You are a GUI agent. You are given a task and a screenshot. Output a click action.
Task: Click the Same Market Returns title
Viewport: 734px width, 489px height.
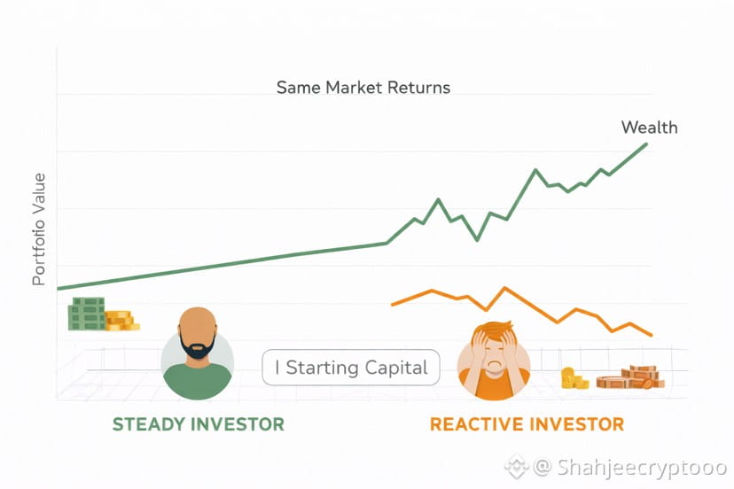coord(363,88)
